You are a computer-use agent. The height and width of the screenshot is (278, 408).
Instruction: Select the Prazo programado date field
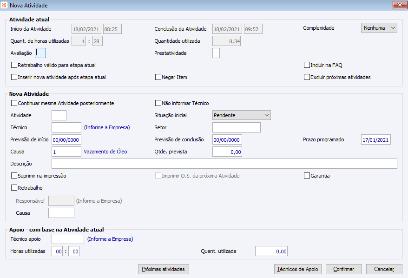coord(376,139)
